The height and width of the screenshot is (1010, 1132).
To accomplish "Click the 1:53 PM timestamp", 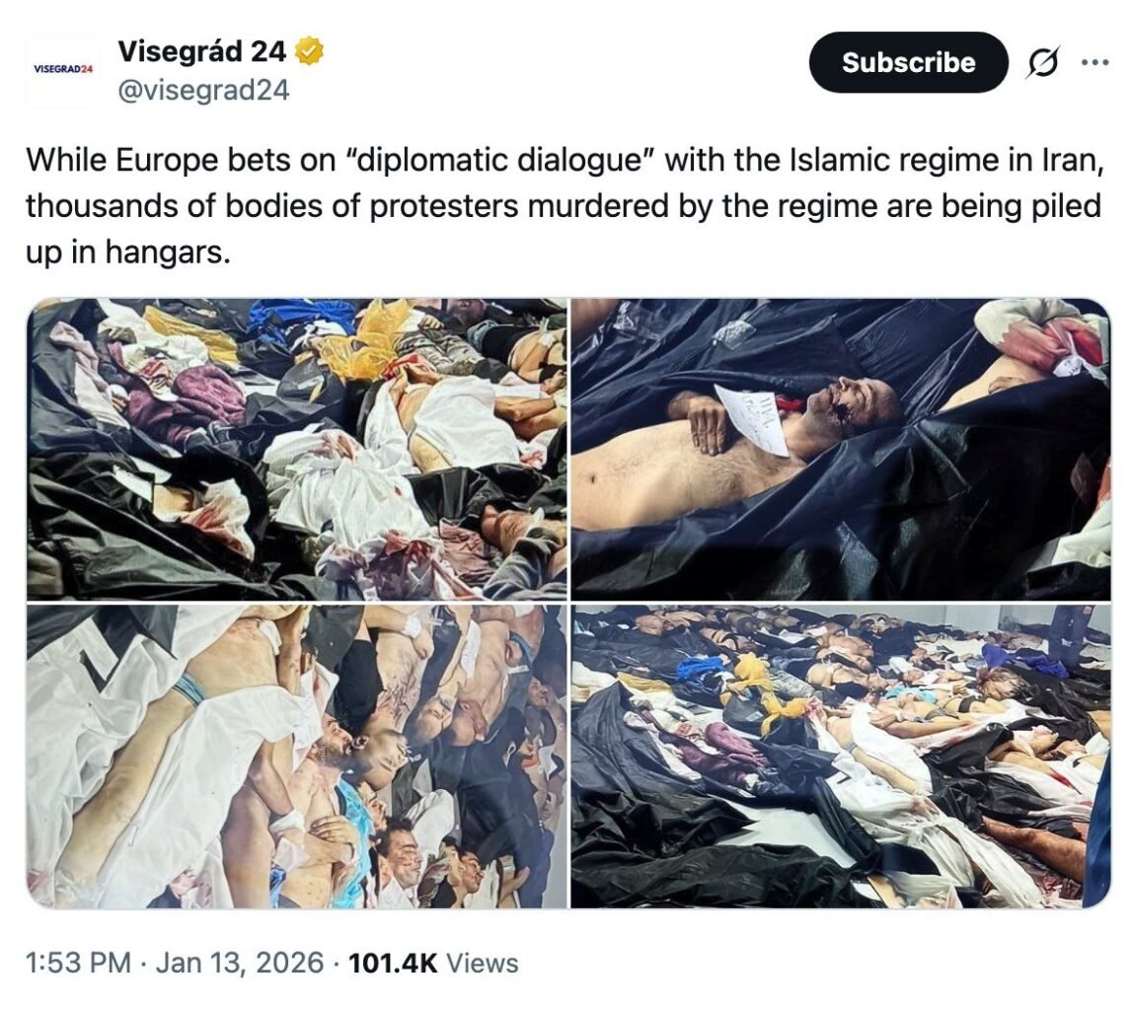I will pyautogui.click(x=78, y=963).
